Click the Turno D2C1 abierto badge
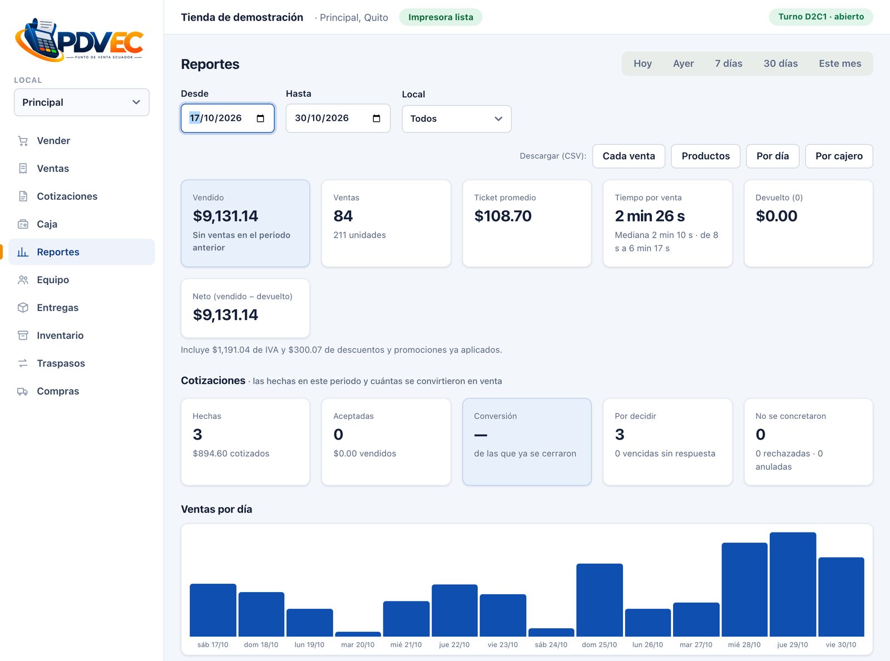This screenshot has width=890, height=661. click(821, 17)
